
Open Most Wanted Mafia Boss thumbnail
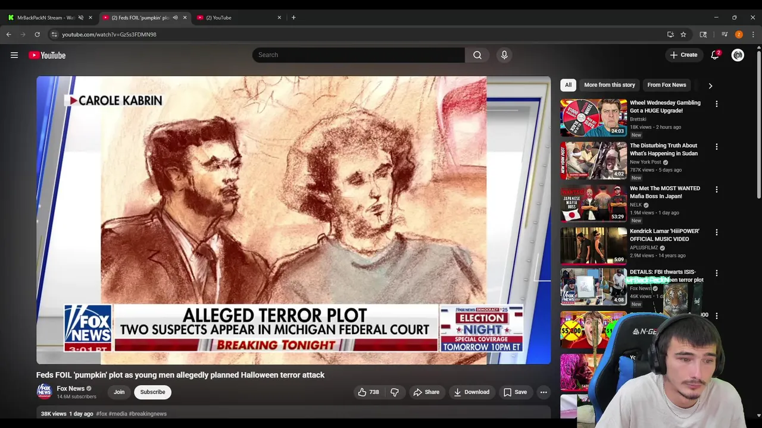click(x=594, y=203)
